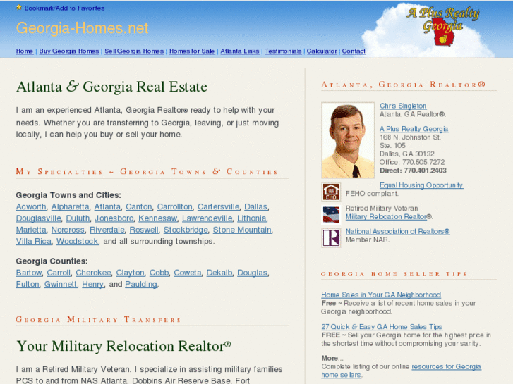Click the Duluth town link
The image size is (513, 384).
[x=78, y=218]
